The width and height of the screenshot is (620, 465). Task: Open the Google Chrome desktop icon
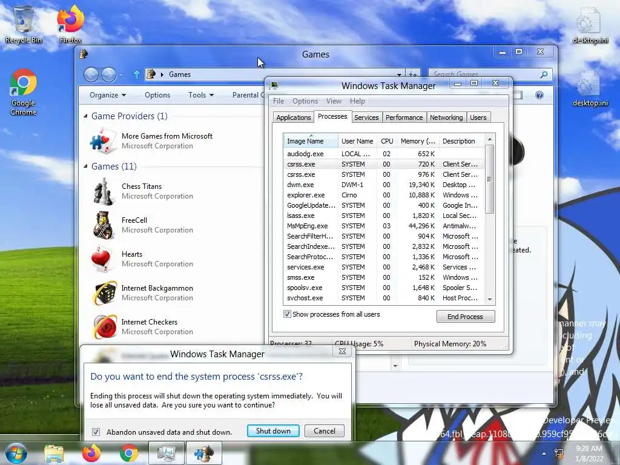point(24,92)
